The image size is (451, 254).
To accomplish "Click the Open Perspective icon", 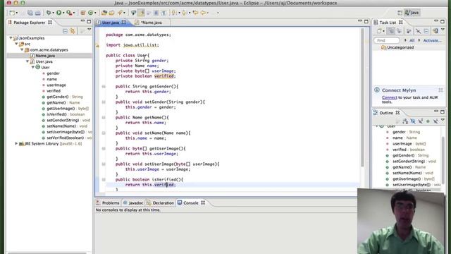I will point(400,13).
